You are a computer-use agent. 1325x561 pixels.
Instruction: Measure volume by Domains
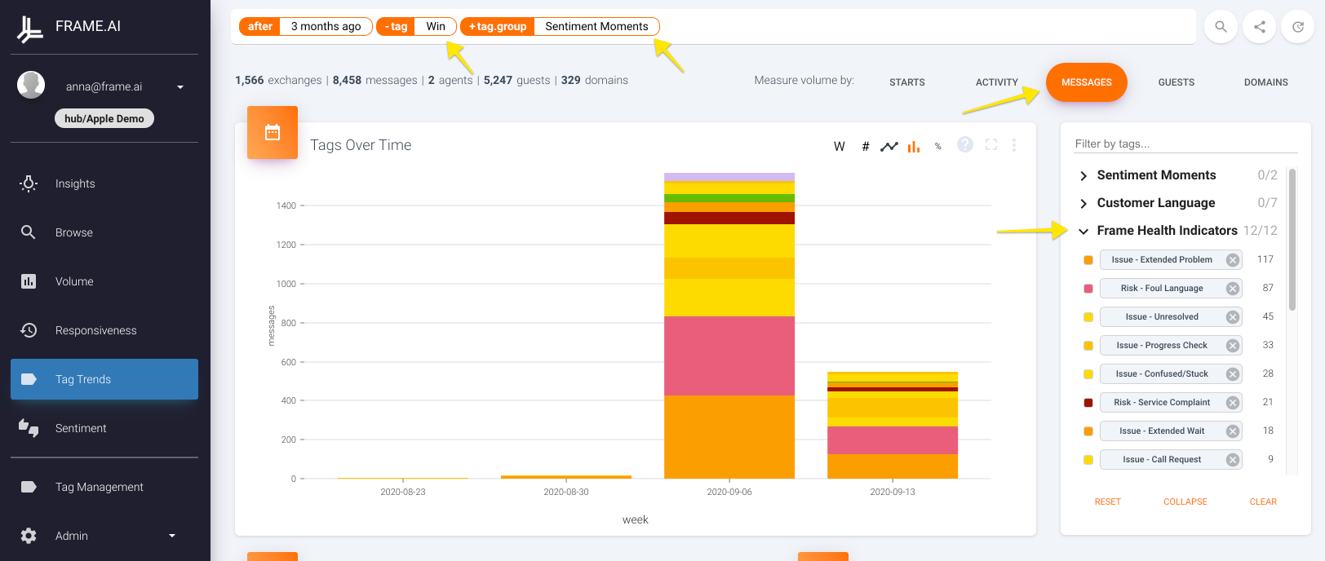(1265, 82)
